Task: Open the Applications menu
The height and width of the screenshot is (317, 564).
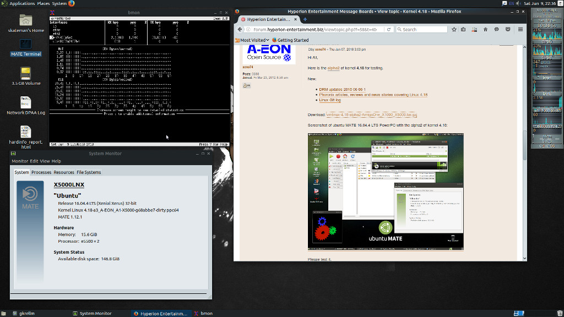Action: (x=22, y=3)
